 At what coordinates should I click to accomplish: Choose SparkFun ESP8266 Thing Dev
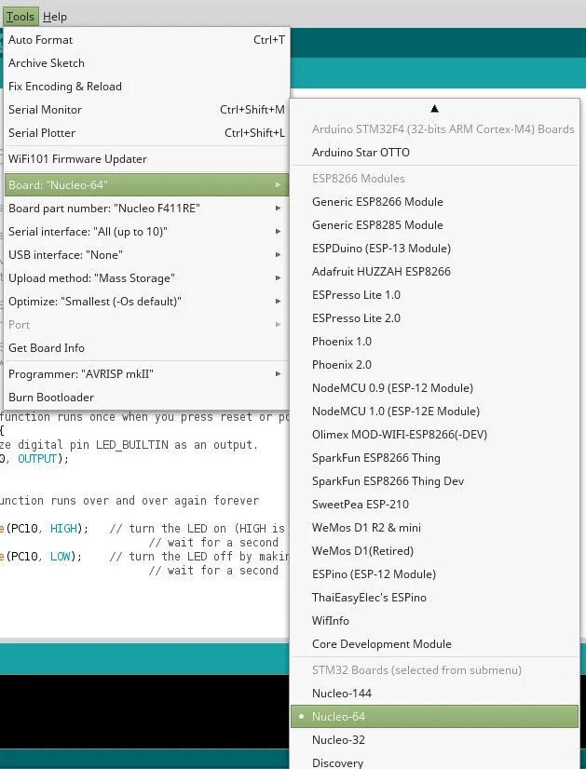435,481
